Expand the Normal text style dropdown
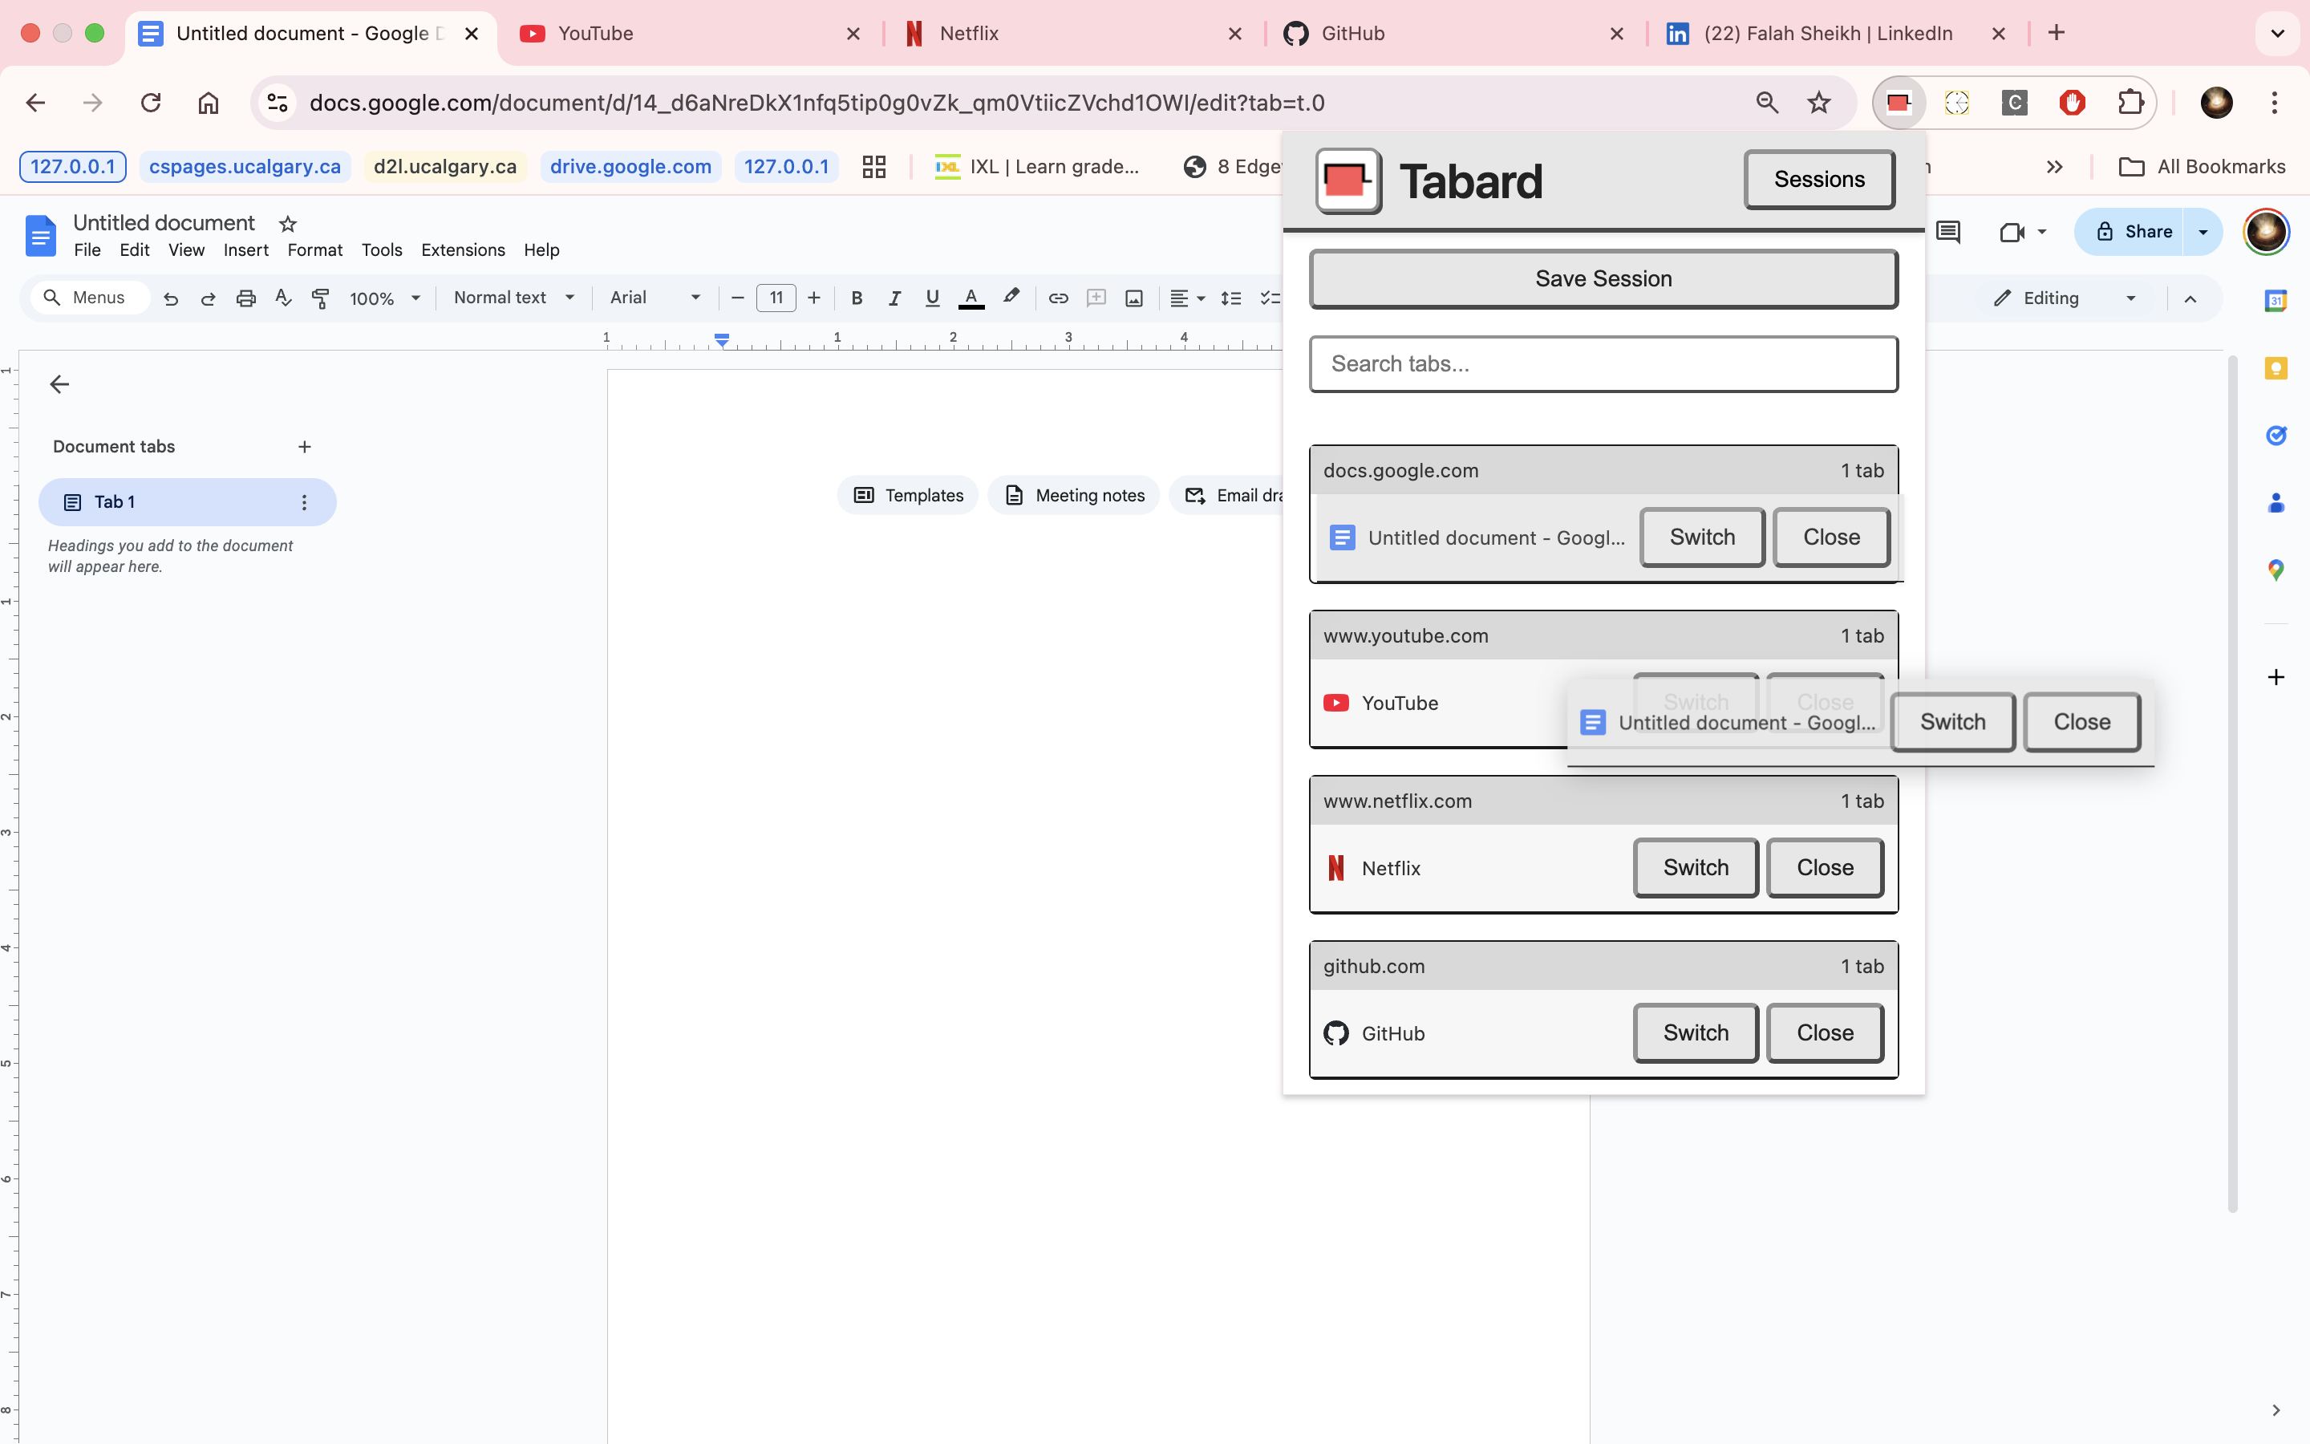Viewport: 2310px width, 1444px height. (513, 298)
